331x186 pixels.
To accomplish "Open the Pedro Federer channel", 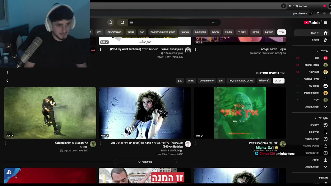I will (311, 93).
